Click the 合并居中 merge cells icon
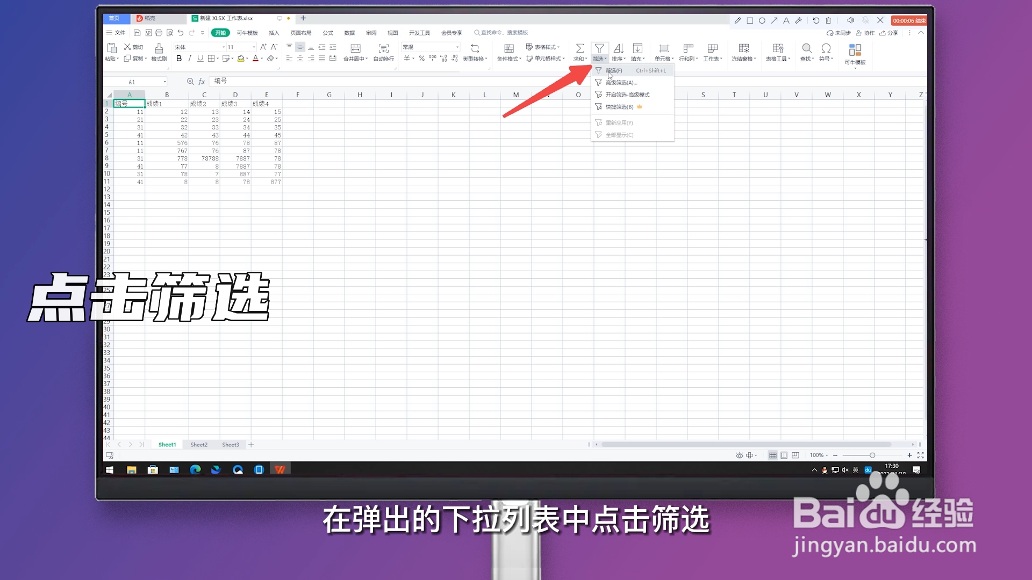Screen dimensions: 1032x580 click(x=355, y=48)
